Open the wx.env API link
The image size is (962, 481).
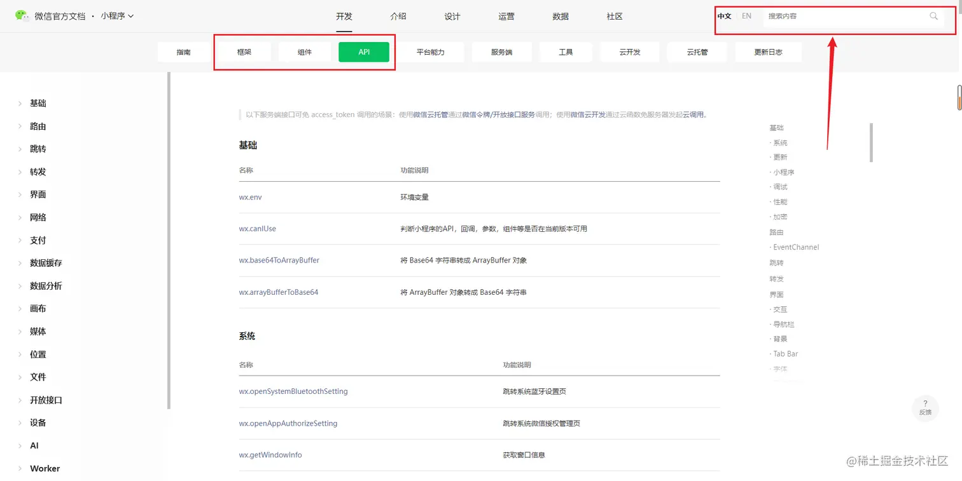point(251,197)
